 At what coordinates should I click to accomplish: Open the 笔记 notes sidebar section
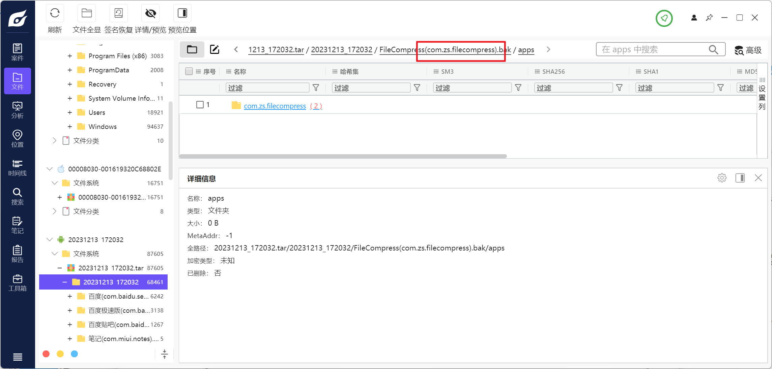tap(18, 225)
